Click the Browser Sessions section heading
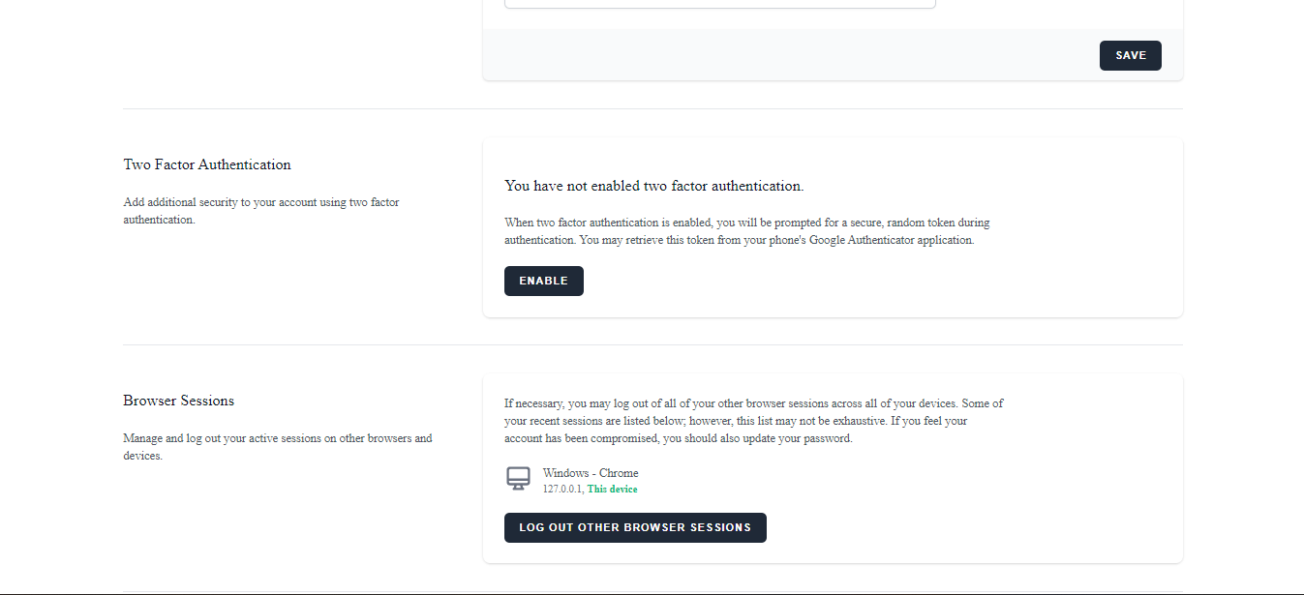The height and width of the screenshot is (595, 1304). [179, 401]
